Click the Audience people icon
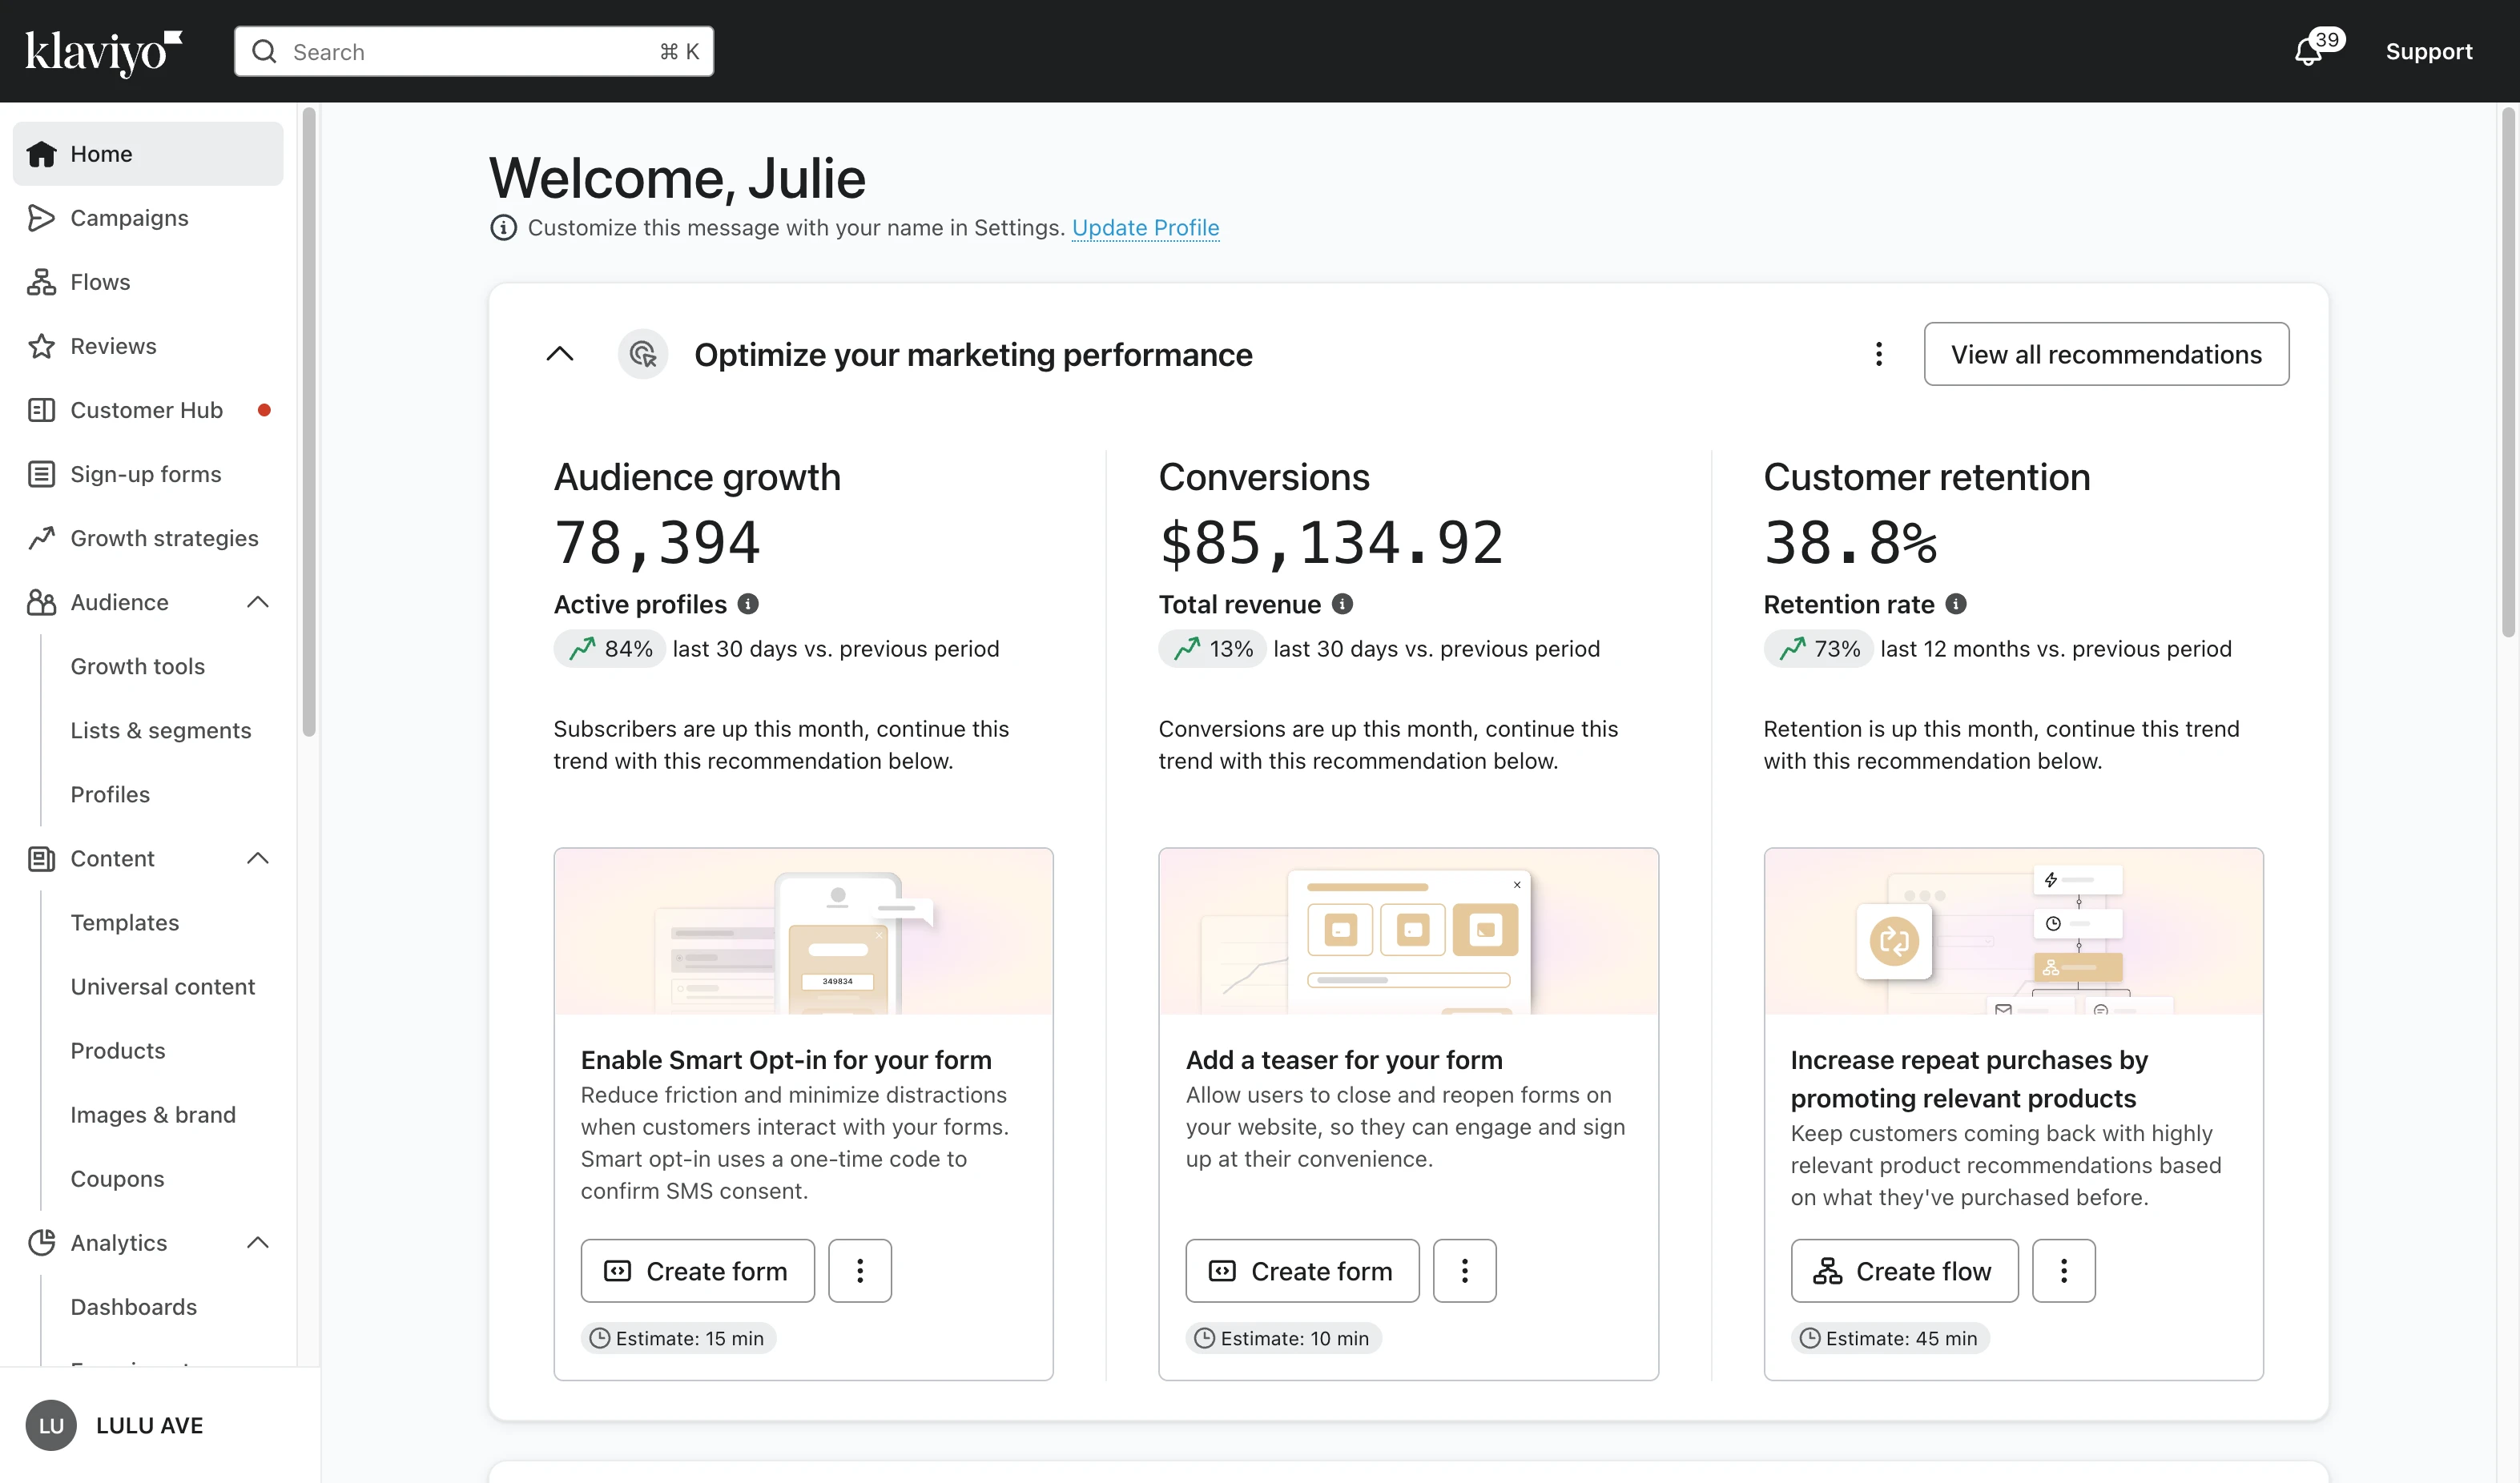Viewport: 2520px width, 1483px height. pos(41,602)
